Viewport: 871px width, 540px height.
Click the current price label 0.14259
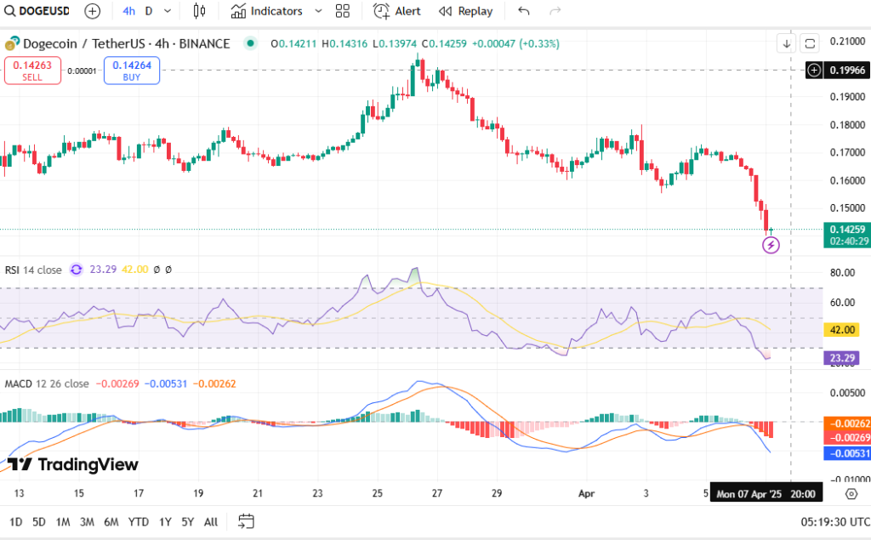click(x=847, y=230)
